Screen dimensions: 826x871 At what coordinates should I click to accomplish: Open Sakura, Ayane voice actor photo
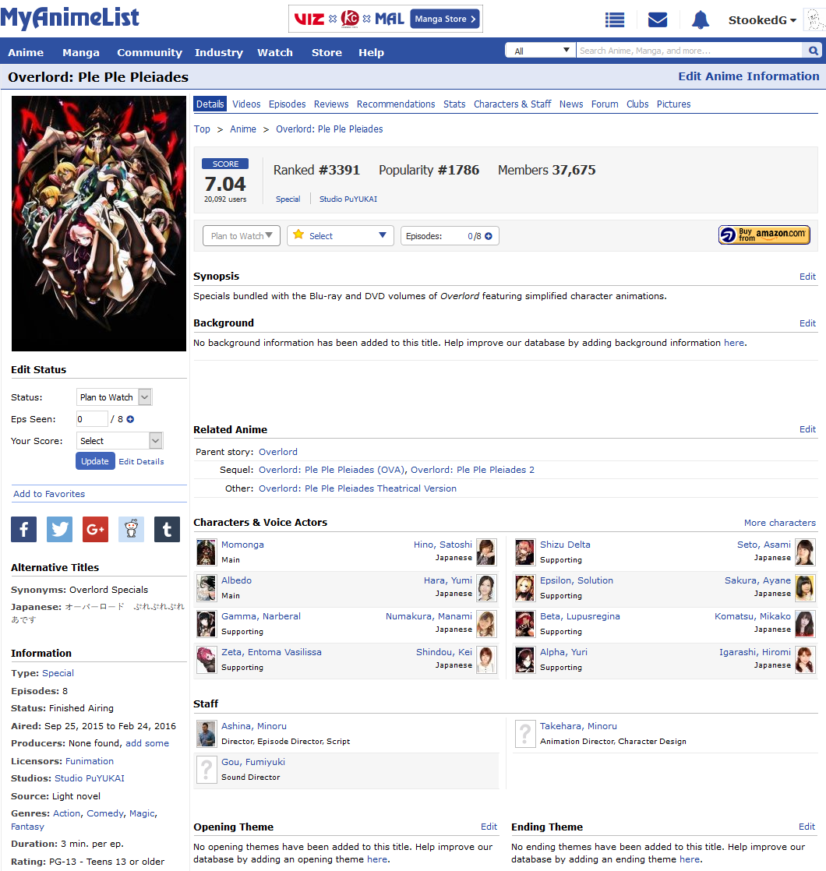pyautogui.click(x=805, y=588)
